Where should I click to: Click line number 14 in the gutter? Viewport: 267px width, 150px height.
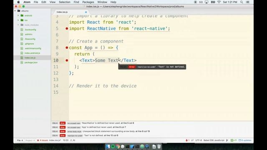coord(56,86)
